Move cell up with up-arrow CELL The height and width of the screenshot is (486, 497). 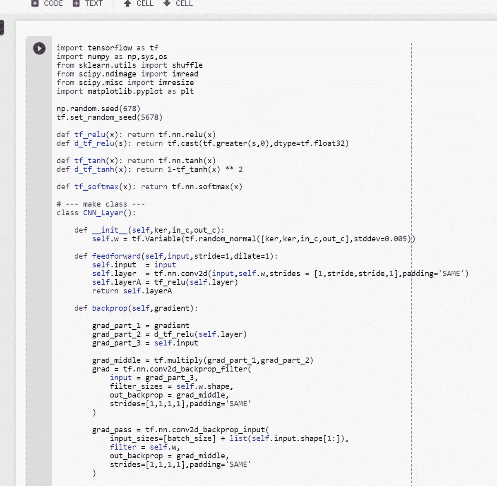139,3
